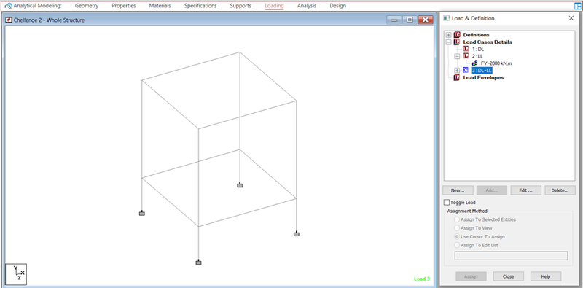The width and height of the screenshot is (583, 288).
Task: Click the Load Envelopes icon
Action: (457, 78)
